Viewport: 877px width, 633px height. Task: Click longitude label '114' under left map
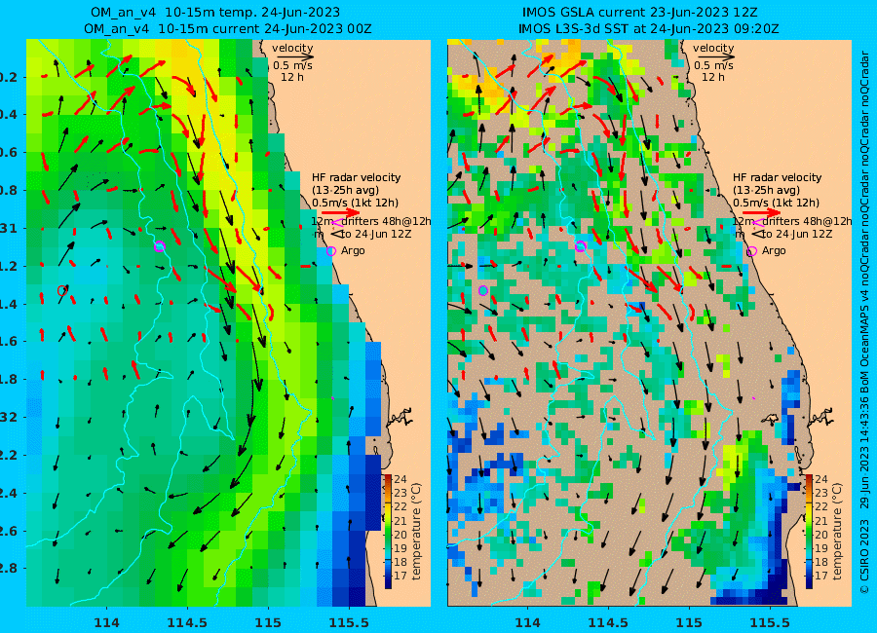[106, 622]
